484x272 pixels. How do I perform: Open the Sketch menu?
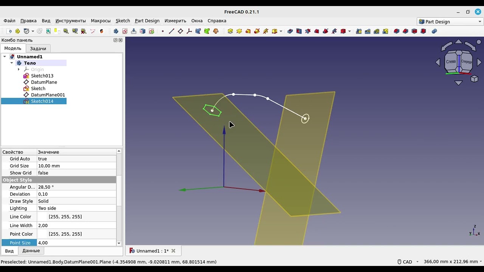[123, 21]
